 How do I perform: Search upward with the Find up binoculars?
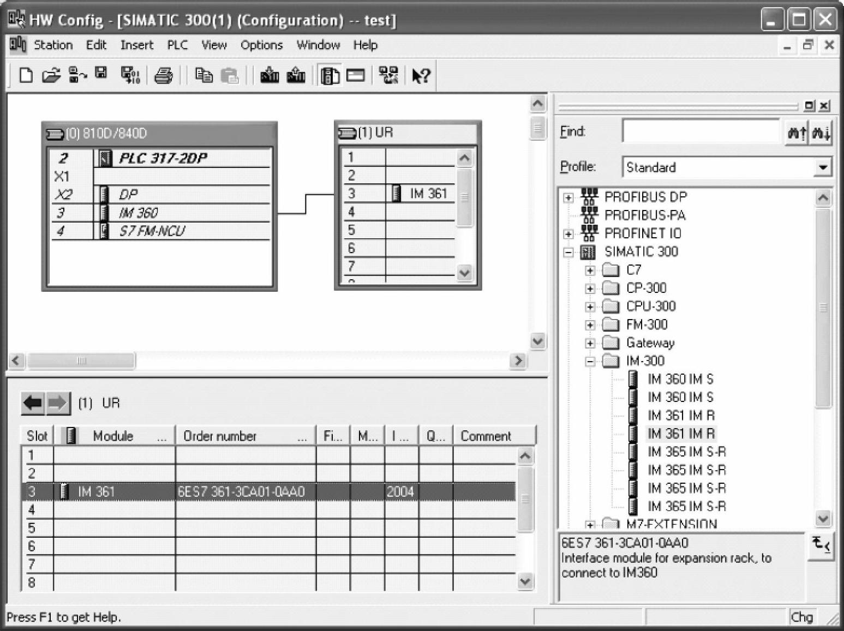(x=796, y=132)
